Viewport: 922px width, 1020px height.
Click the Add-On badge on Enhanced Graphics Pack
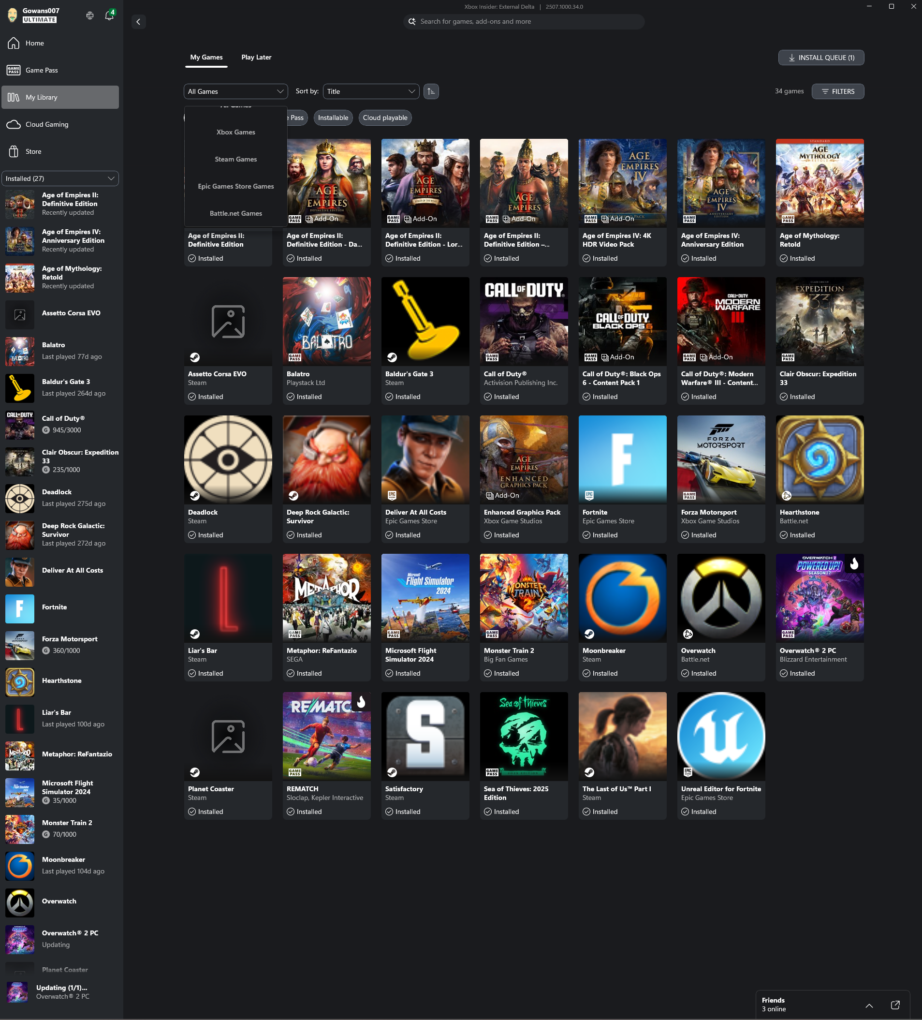(503, 495)
